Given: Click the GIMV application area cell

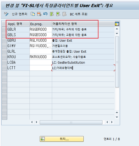Looking at the screenshot, I should (x=18, y=46).
